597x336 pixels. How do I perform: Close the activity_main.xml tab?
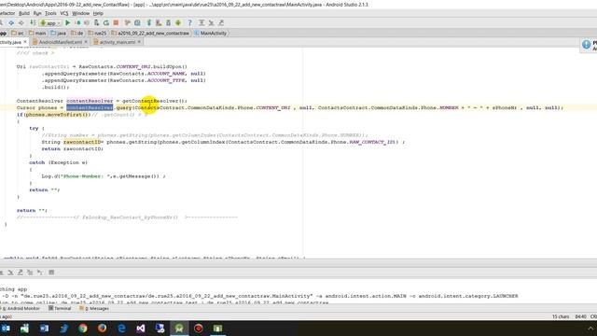tap(139, 42)
